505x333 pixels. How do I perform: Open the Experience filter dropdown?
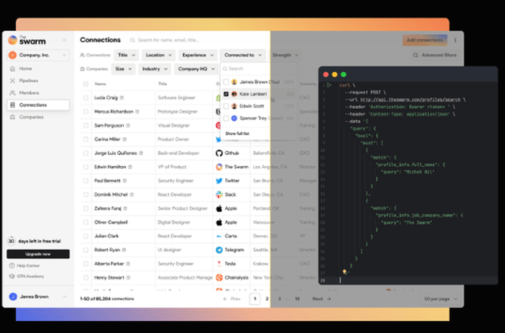coord(198,55)
